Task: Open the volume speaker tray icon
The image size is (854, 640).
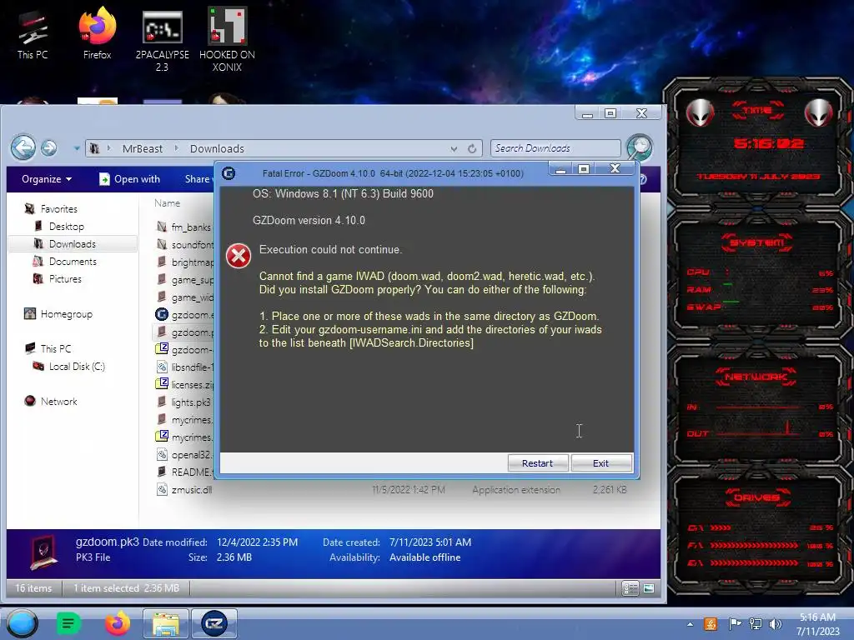Action: [x=776, y=624]
